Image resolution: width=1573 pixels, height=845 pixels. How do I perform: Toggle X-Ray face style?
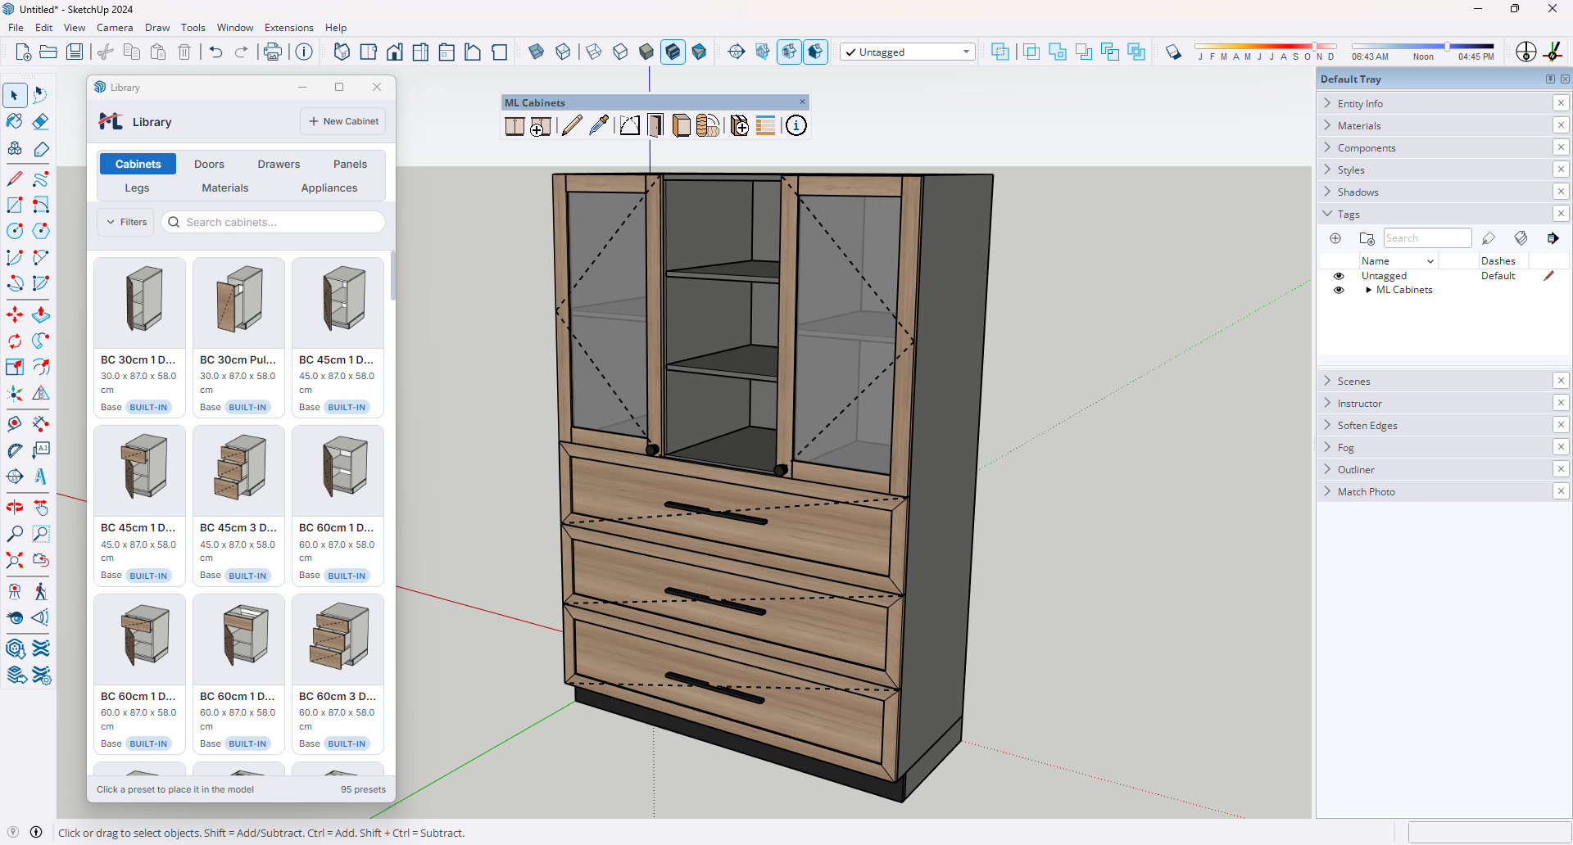tap(536, 52)
